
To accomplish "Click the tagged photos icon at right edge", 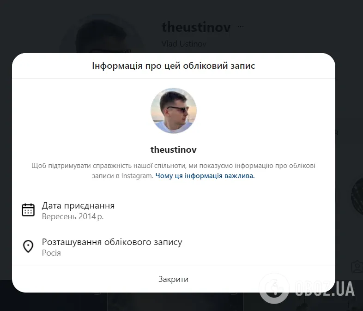I will click(356, 267).
